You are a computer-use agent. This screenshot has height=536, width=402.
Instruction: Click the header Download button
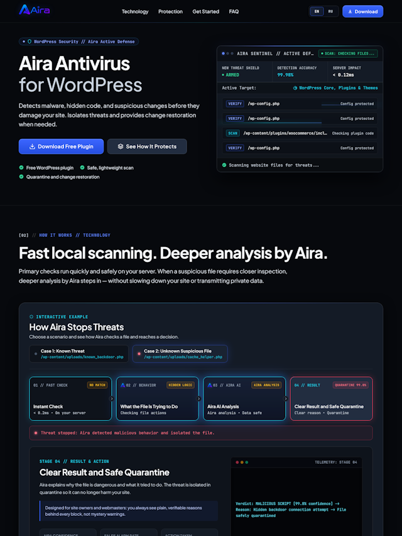362,11
